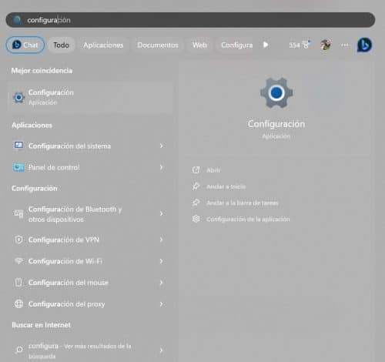Click the VPN shield icon

pos(18,240)
